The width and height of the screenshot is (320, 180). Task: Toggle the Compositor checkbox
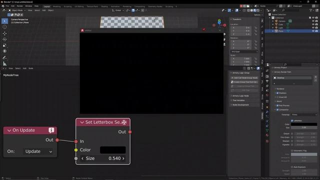[x=277, y=110]
